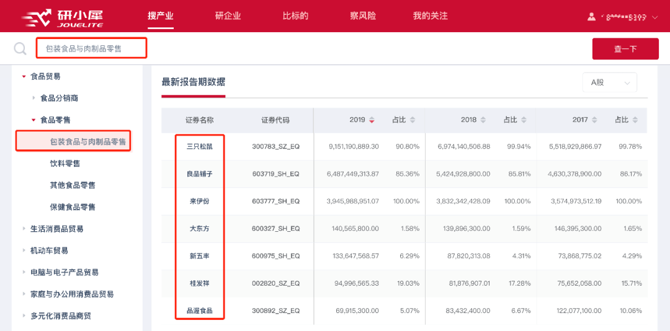Select 保健食品零售 in the sidebar
Image resolution: width=670 pixels, height=331 pixels.
[73, 207]
